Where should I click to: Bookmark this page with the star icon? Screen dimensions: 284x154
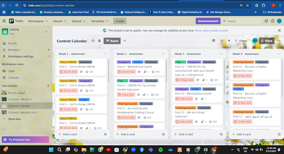[247, 5]
